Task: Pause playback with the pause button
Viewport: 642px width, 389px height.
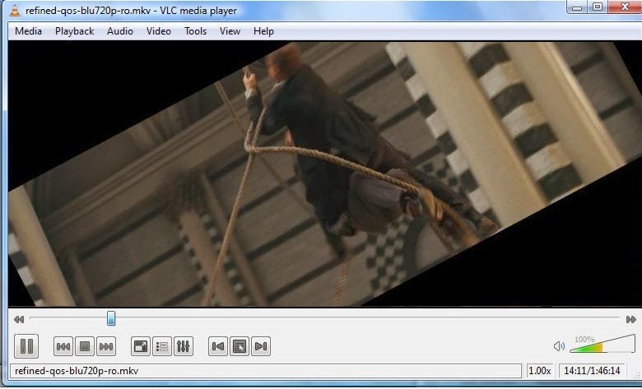Action: pos(26,346)
